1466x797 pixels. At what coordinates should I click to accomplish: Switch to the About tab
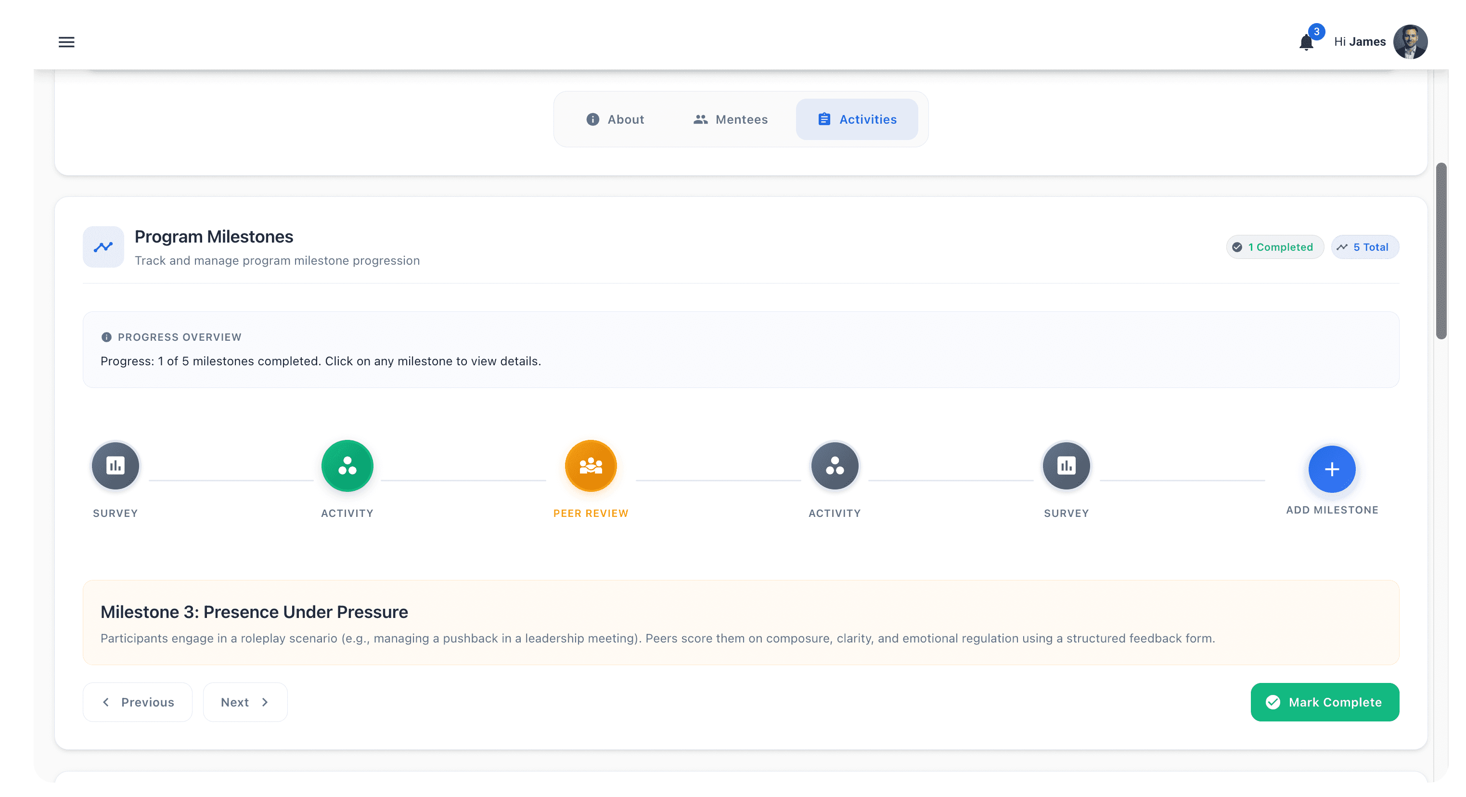[615, 119]
